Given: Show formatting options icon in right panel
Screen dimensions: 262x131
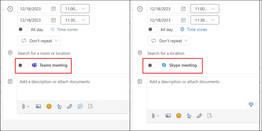Looking at the screenshot, I should click(x=189, y=116).
